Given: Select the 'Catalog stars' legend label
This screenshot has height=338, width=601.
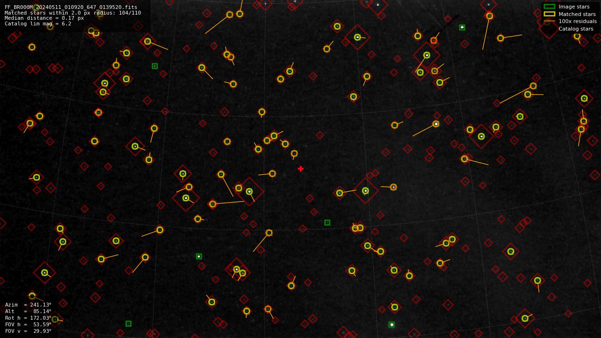Looking at the screenshot, I should [x=576, y=29].
